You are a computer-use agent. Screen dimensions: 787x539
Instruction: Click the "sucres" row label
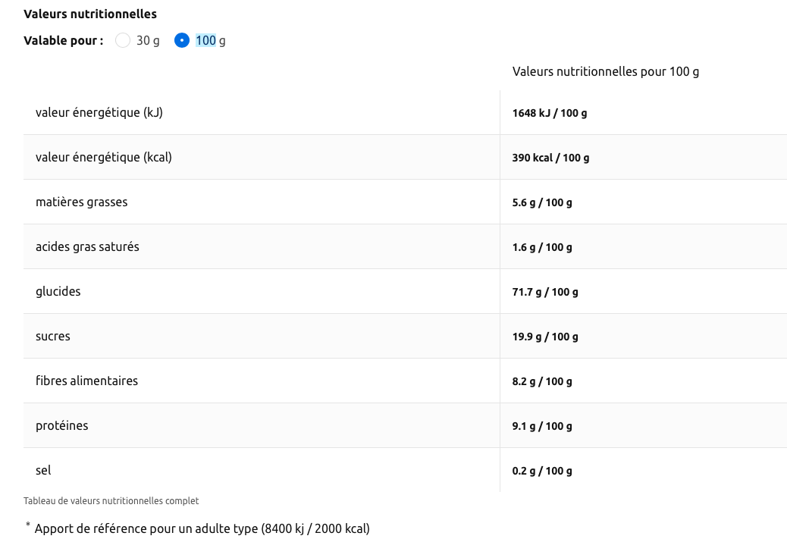[53, 336]
